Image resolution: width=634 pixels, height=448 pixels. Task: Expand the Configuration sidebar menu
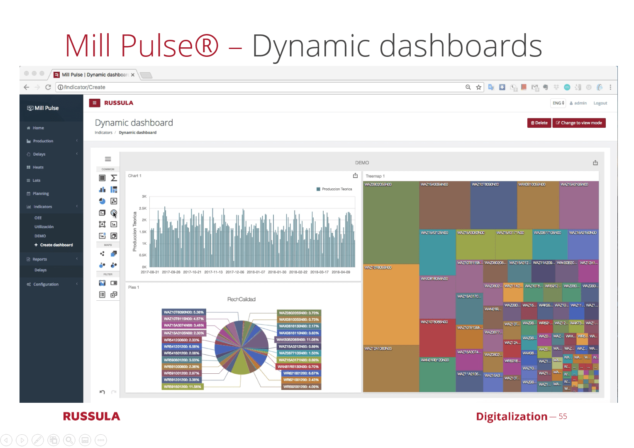coord(51,284)
